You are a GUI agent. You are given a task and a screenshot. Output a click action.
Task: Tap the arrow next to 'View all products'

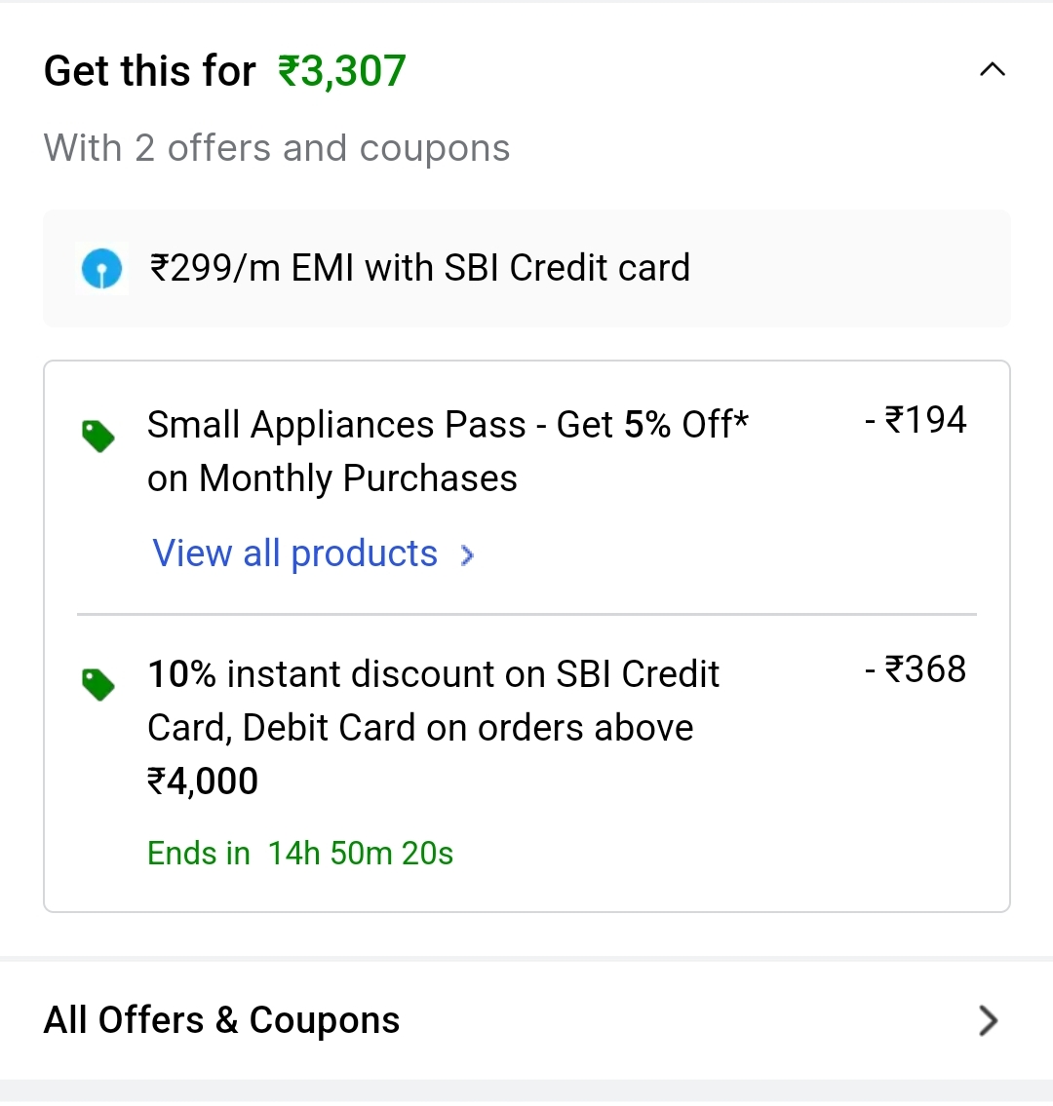click(x=468, y=555)
